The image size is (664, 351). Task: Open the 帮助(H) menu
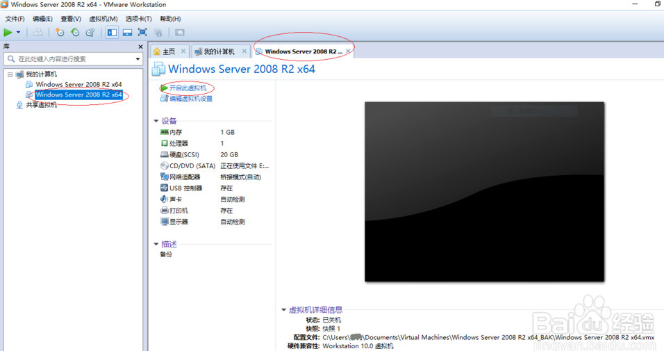(x=170, y=19)
